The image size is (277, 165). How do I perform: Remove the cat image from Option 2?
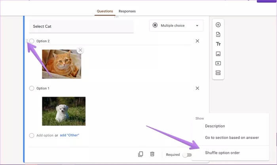(80, 50)
